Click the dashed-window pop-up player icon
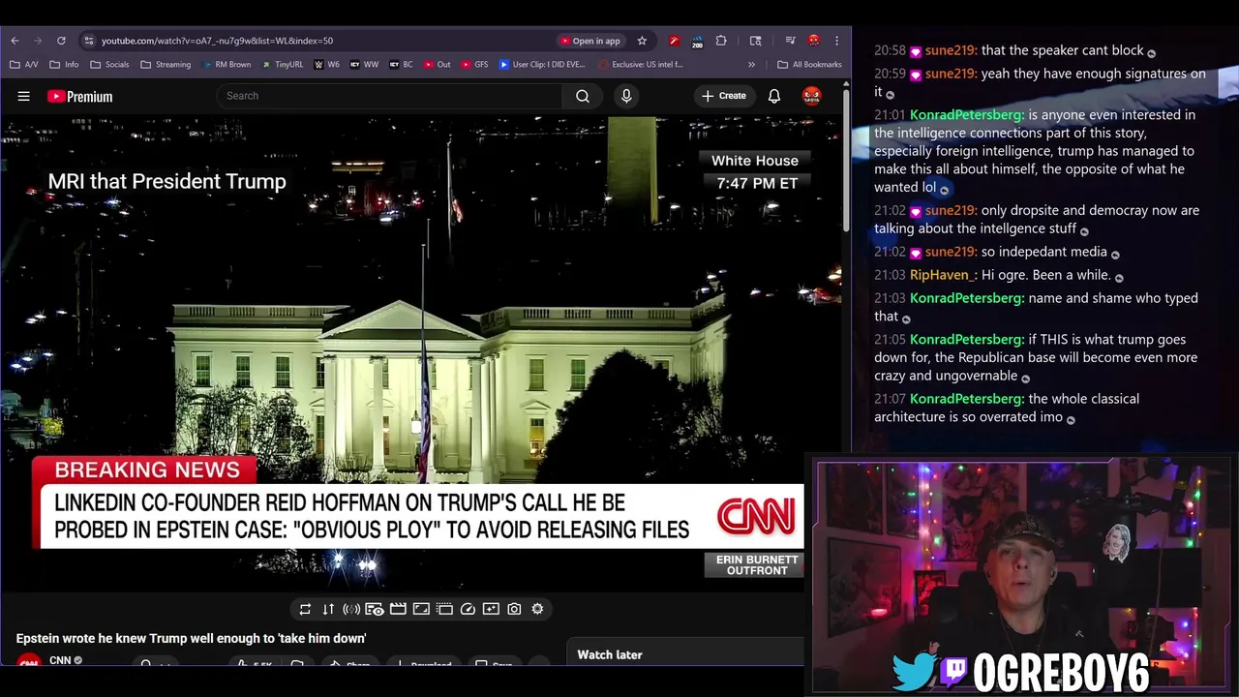This screenshot has height=697, width=1239. click(x=444, y=609)
